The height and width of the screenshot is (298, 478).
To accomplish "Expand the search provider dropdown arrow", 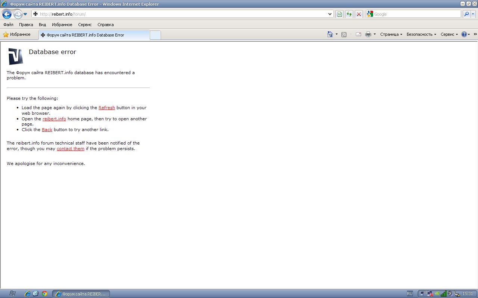I will point(473,14).
